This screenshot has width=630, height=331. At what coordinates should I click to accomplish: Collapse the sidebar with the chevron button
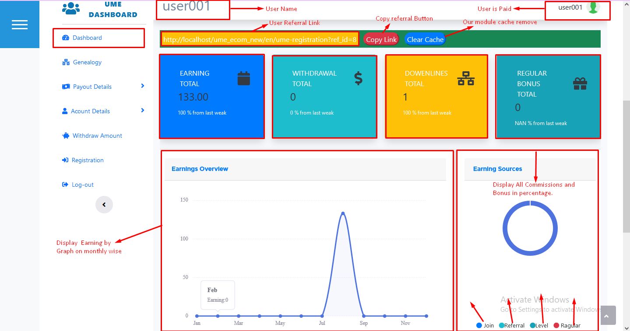pyautogui.click(x=104, y=204)
